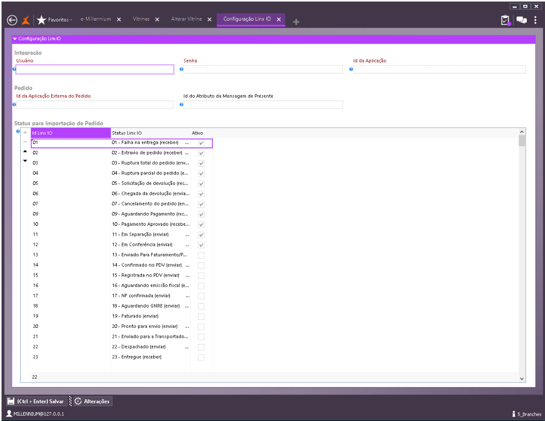Click help icon beside status grid

point(18,132)
